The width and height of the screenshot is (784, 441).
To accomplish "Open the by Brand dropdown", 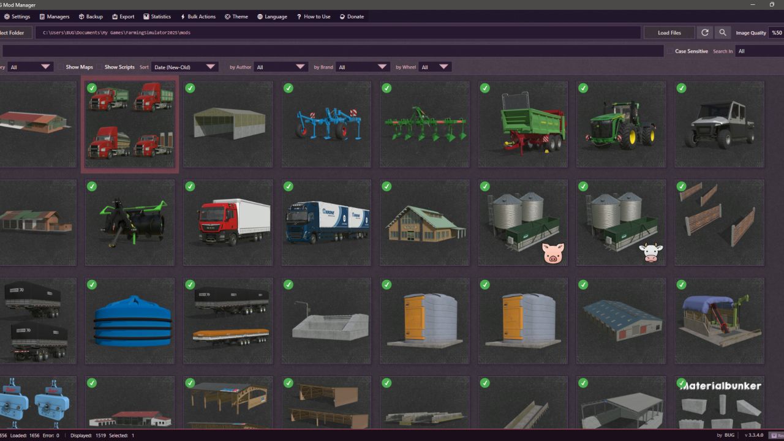I will (x=363, y=67).
